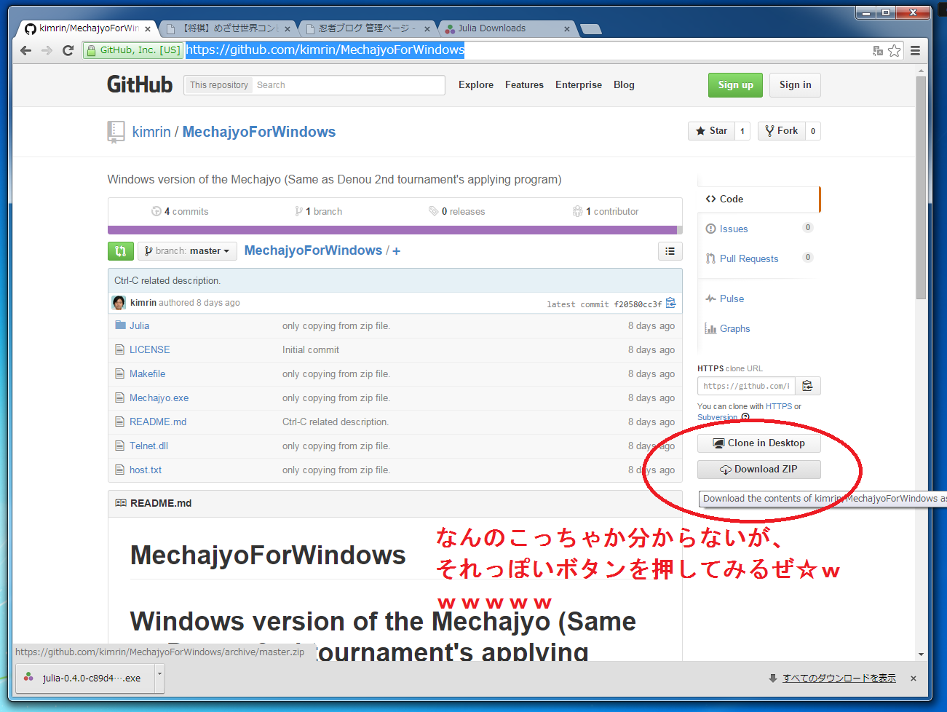
Task: Click the file icon beside Makefile
Action: tap(120, 373)
